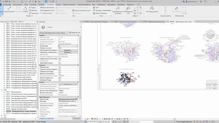Open the Collaborate (Совместная работа) tab
The width and height of the screenshot is (219, 123).
coord(83,4)
